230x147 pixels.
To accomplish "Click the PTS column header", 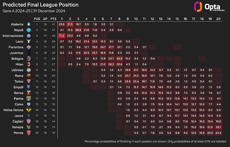I will [53, 19].
